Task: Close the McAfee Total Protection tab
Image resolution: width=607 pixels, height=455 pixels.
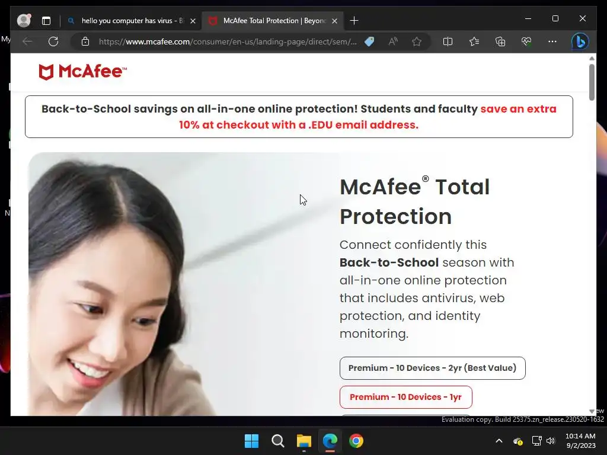Action: [x=335, y=21]
